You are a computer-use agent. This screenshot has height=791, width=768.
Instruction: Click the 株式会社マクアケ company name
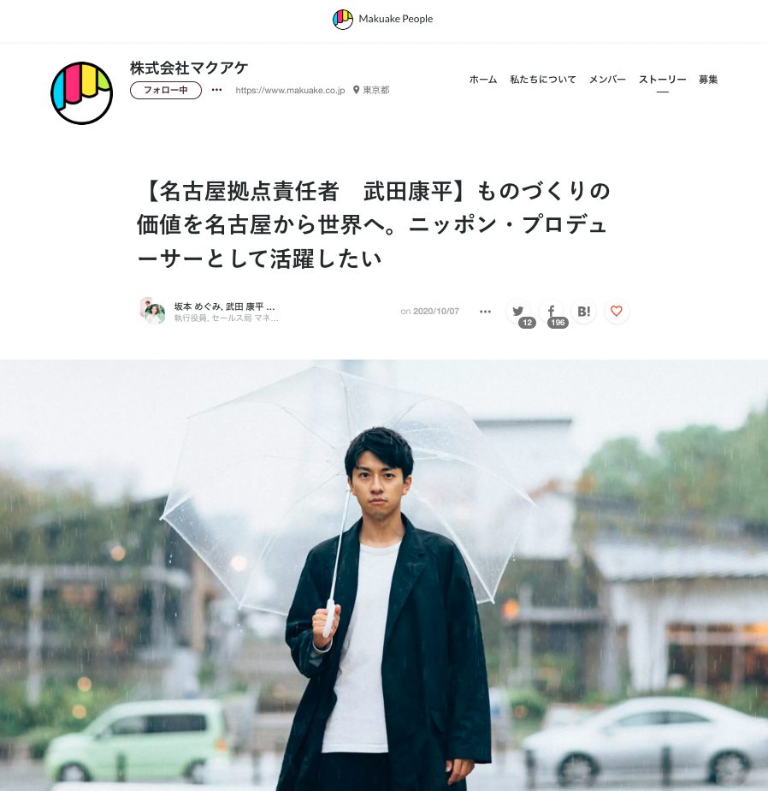coord(189,68)
